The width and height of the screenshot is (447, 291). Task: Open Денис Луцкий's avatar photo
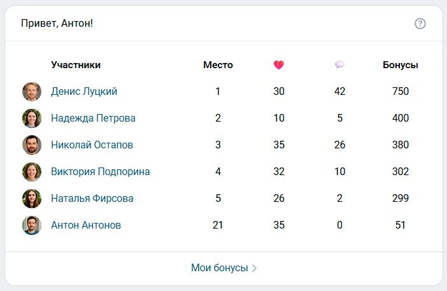(32, 92)
